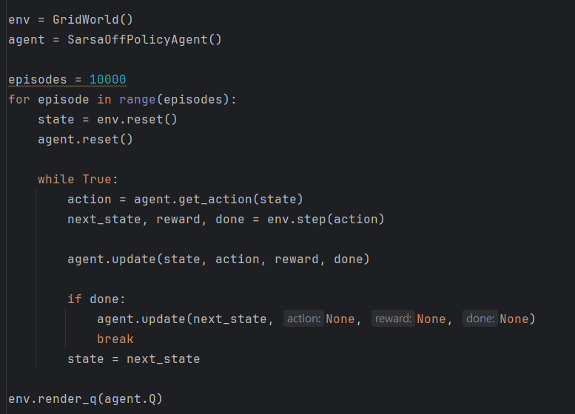
Task: Click the 'reward:' inlay parameter hint
Action: [393, 319]
